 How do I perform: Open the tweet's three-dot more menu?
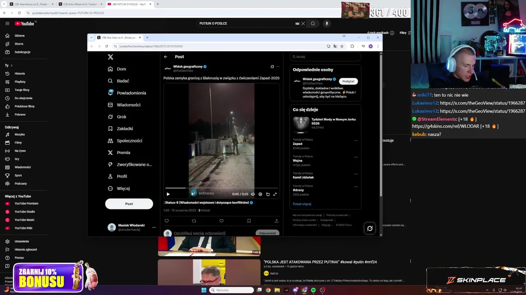[278, 66]
